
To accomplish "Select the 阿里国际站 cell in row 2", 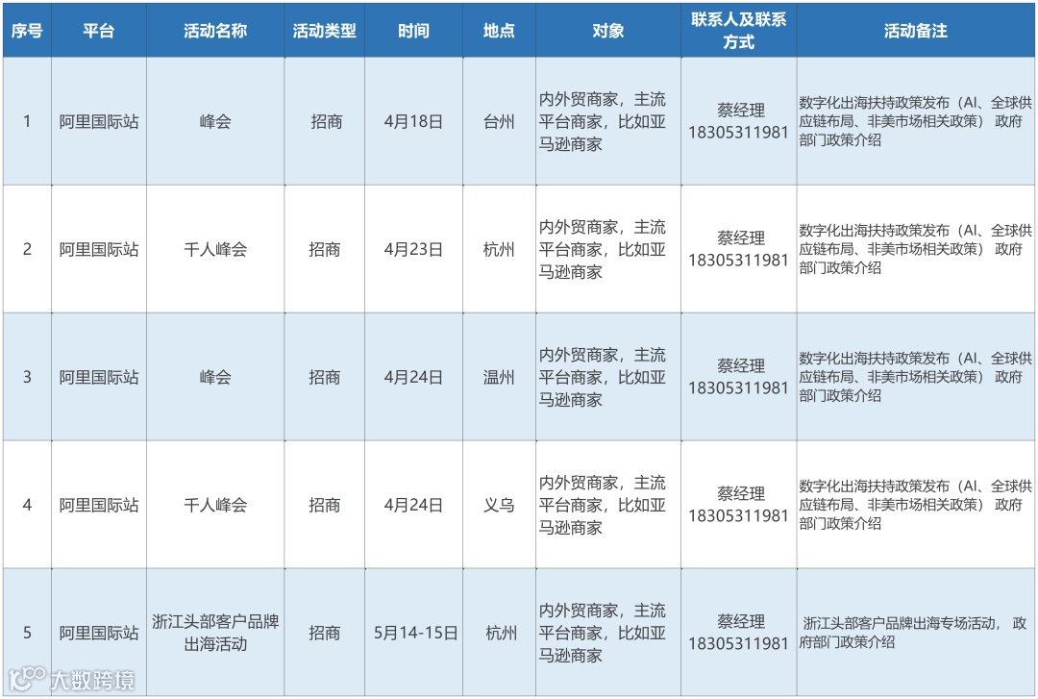I will pos(99,249).
